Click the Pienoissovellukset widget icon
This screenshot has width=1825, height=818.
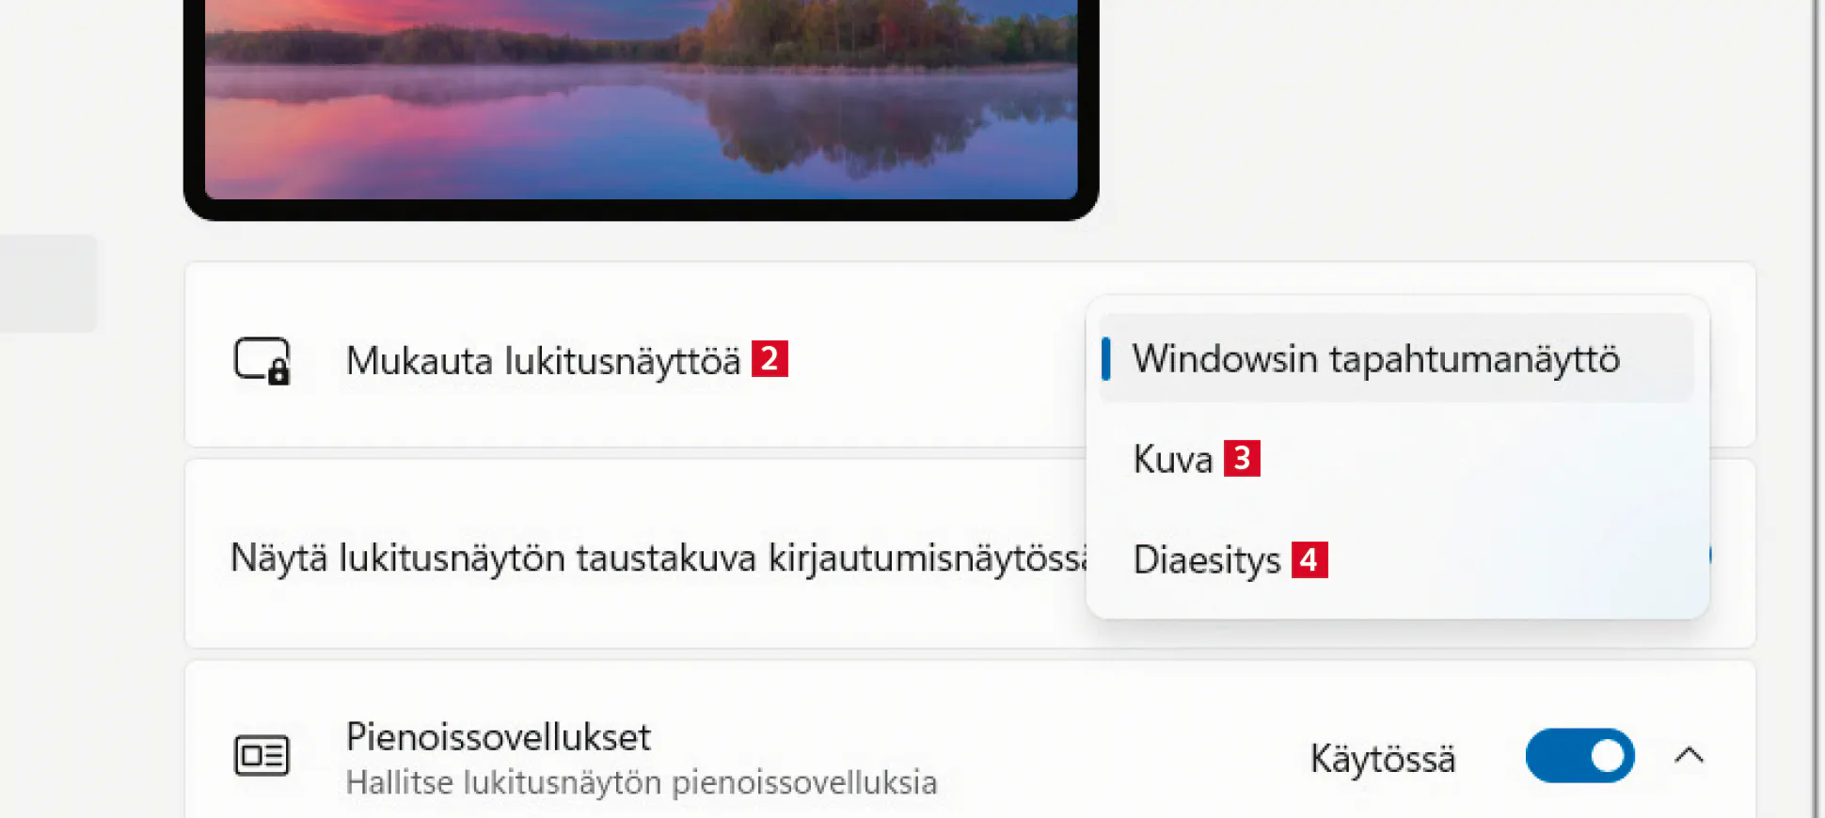262,755
